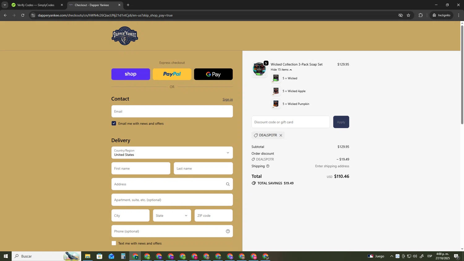Open Calculator from the taskbar
464x261 pixels.
[123, 256]
